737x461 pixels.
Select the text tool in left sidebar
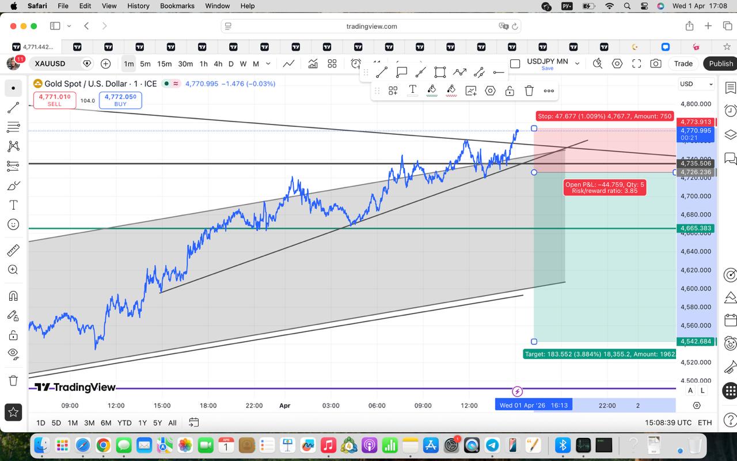coord(13,205)
